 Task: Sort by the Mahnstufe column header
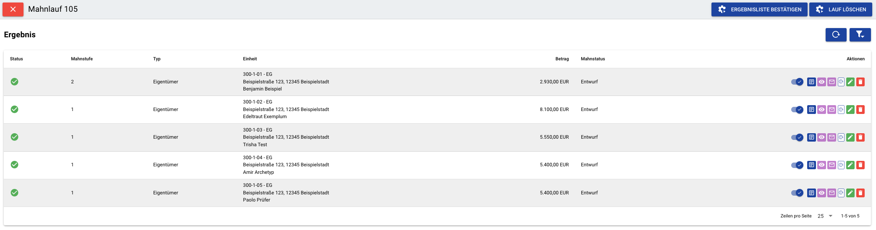coord(82,59)
